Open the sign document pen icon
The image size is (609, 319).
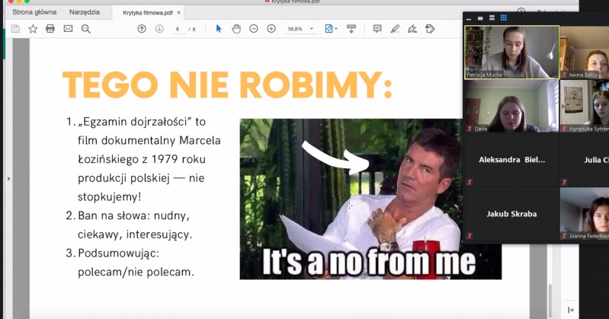pyautogui.click(x=412, y=29)
